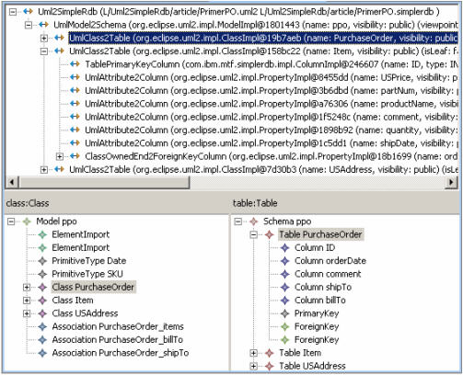Viewport: 463px width, 375px height.
Task: Click the first green ForeignKey diamond icon
Action: click(x=285, y=327)
